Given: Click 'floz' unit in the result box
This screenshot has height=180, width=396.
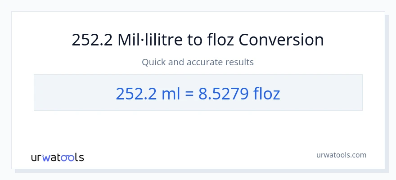Looking at the screenshot, I should (266, 94).
